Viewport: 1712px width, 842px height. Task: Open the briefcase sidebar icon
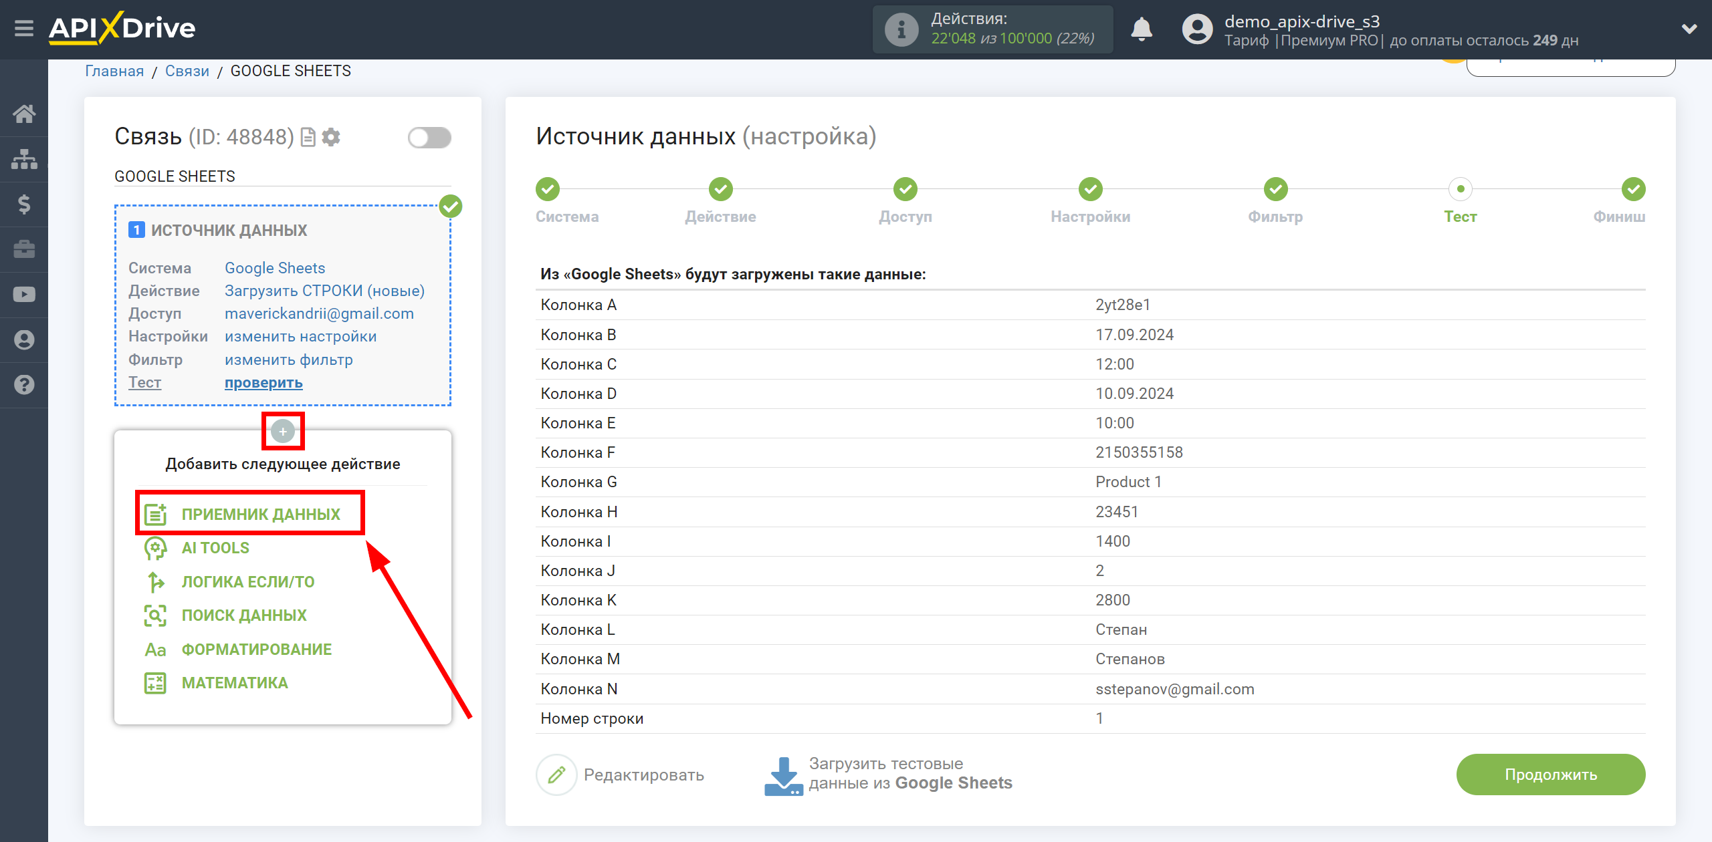click(x=24, y=249)
